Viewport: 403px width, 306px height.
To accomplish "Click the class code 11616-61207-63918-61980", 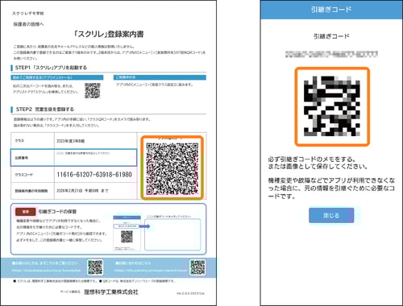I will (94, 175).
